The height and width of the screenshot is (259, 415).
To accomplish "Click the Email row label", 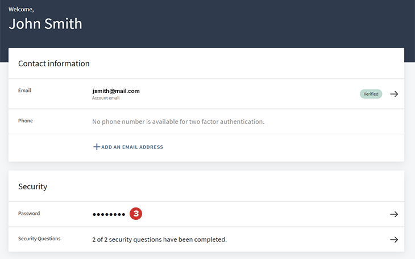I will click(24, 90).
